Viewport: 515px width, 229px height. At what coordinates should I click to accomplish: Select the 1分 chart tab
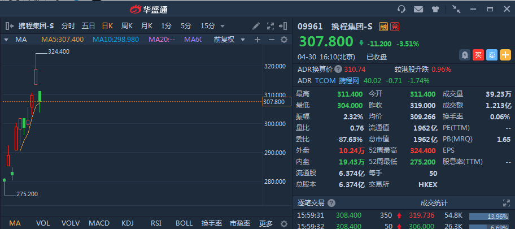click(166, 26)
